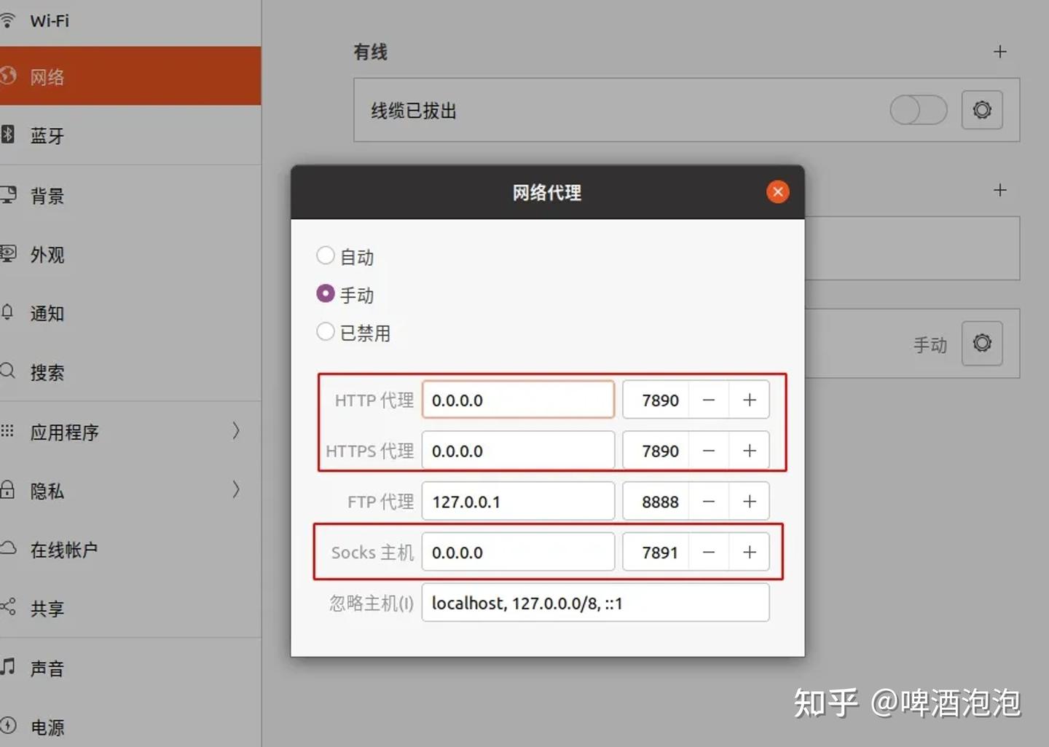Open 背景 (Background) settings
This screenshot has width=1049, height=747.
click(47, 196)
